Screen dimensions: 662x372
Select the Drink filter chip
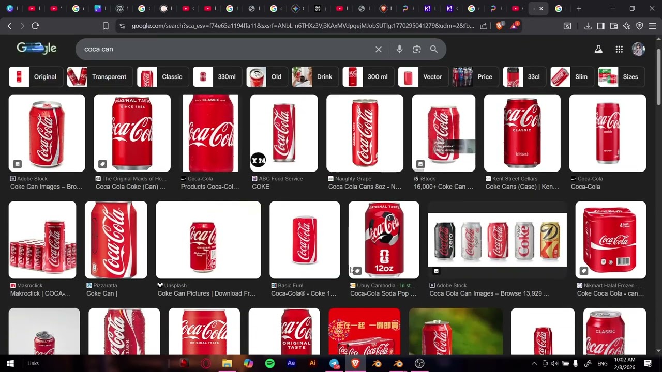314,77
